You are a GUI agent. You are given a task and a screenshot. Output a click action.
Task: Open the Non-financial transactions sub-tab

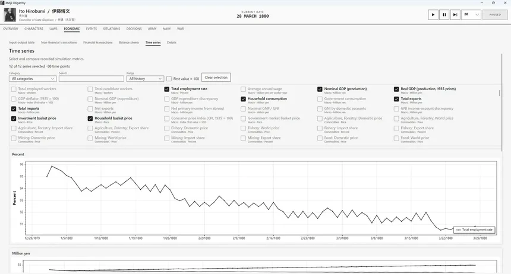(59, 43)
